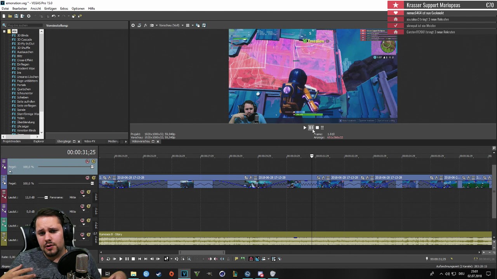Open the Hilfe menu
The width and height of the screenshot is (497, 279).
(92, 9)
